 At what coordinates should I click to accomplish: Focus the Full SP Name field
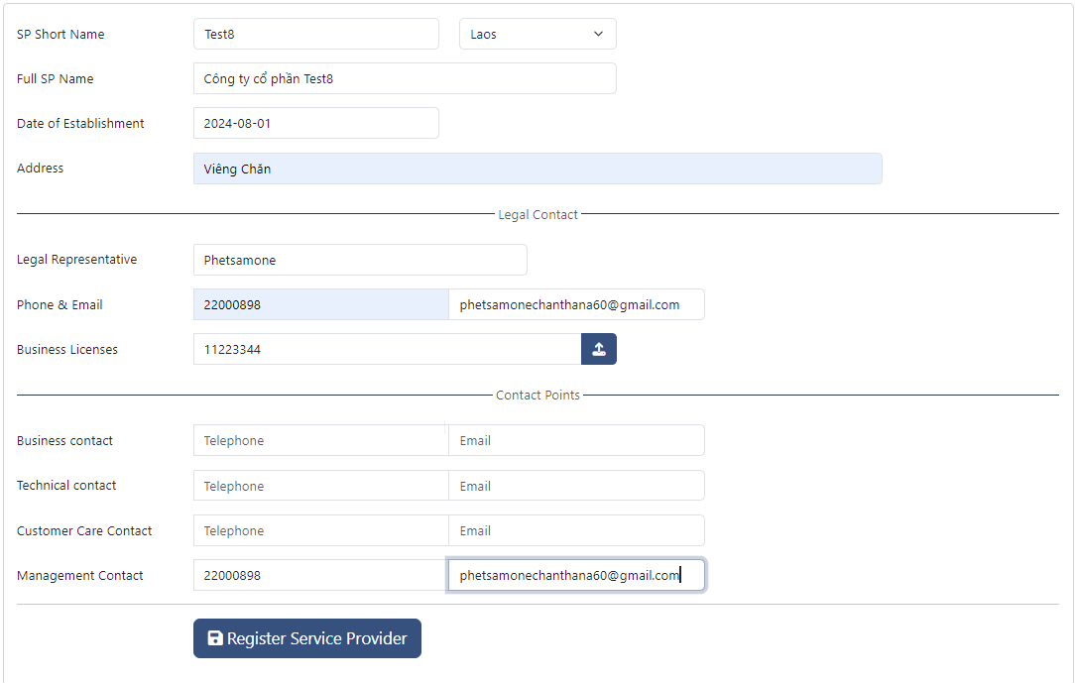click(405, 78)
